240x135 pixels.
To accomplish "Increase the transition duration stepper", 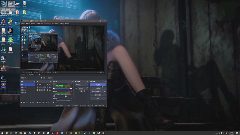I will [87, 88].
